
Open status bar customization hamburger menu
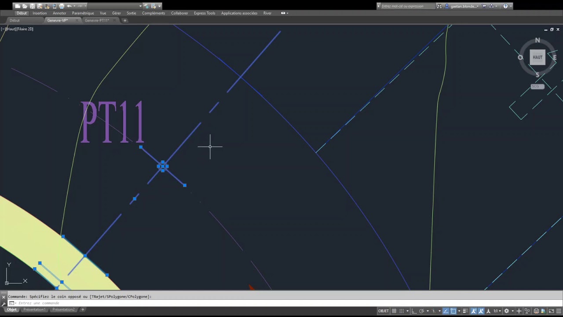pos(559,311)
